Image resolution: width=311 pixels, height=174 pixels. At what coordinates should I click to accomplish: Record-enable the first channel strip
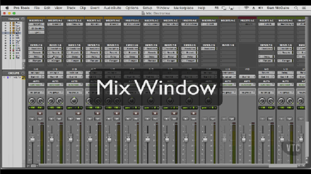pyautogui.click(x=40, y=113)
